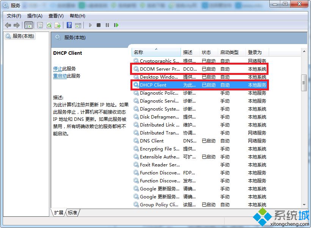Image resolution: width=311 pixels, height=228 pixels.
Task: Toggle the action pane visibility icon
Action: [78, 25]
